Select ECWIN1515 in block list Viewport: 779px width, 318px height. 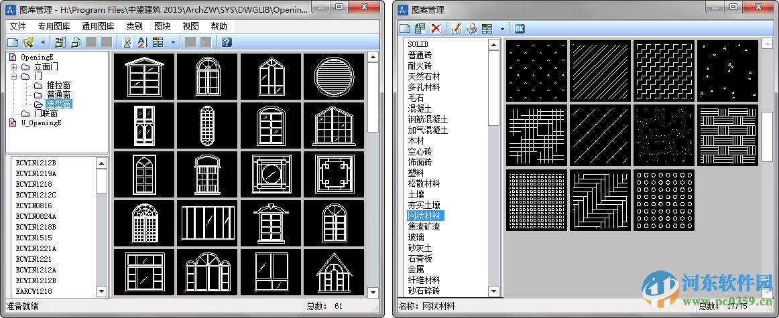(x=34, y=238)
